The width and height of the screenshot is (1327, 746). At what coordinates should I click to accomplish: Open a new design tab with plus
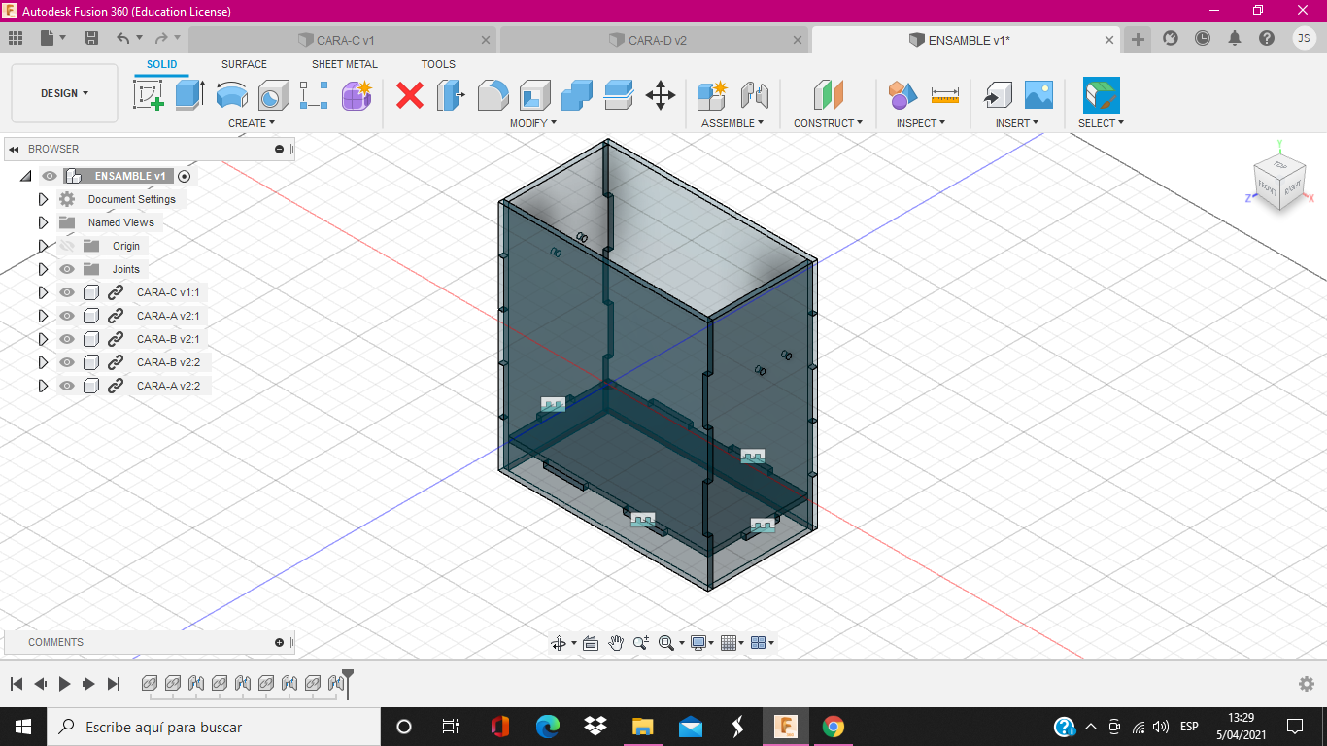(1138, 39)
